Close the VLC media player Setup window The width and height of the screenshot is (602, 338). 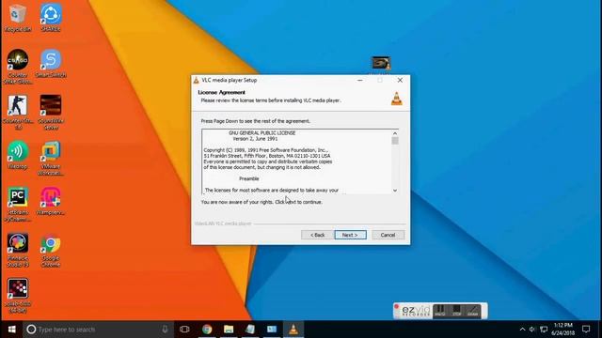click(x=400, y=80)
